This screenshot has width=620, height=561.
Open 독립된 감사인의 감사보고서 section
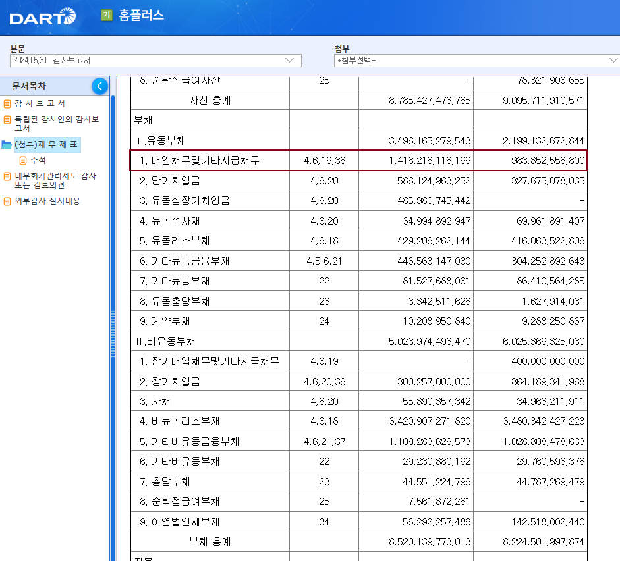[57, 123]
